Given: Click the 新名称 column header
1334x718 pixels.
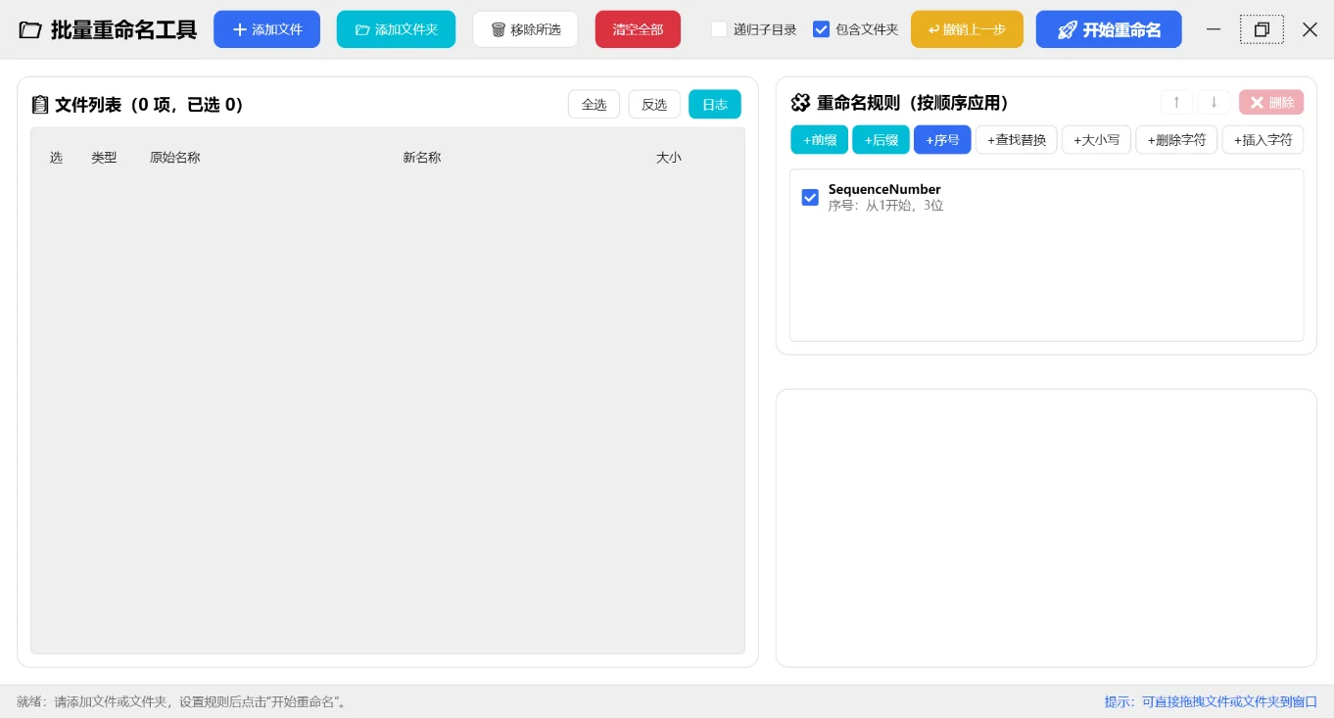Looking at the screenshot, I should click(422, 158).
